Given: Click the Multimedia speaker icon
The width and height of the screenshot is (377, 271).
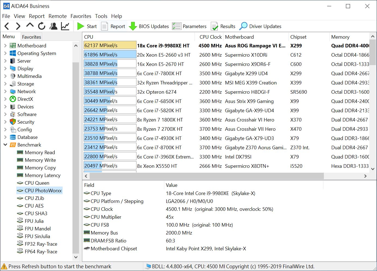Looking at the screenshot, I should pos(13,76).
